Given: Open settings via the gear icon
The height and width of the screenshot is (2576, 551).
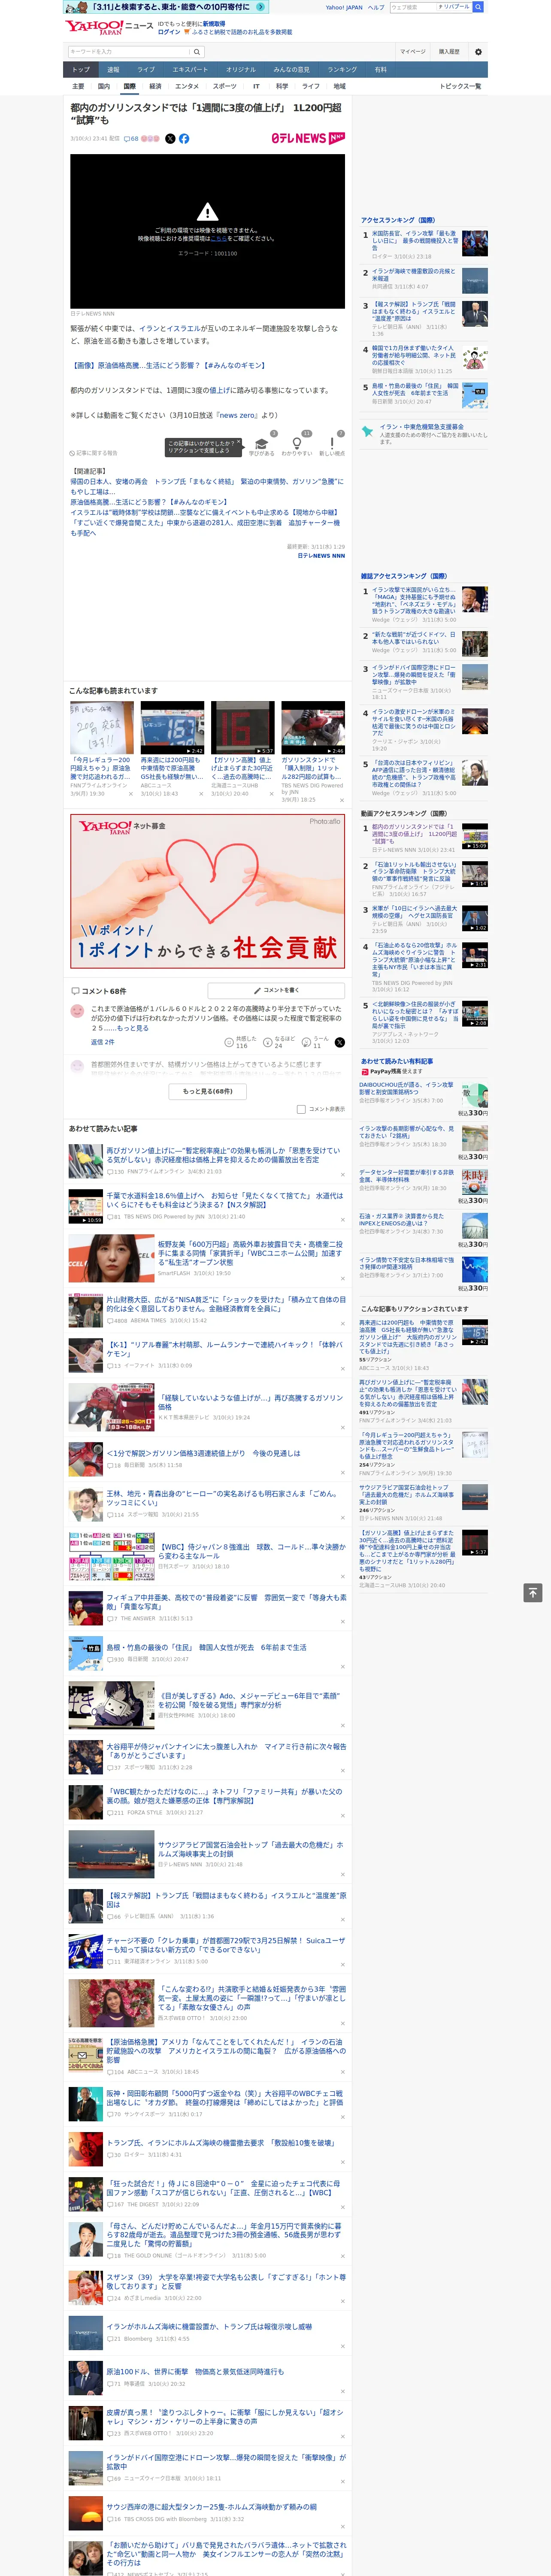Looking at the screenshot, I should [478, 51].
